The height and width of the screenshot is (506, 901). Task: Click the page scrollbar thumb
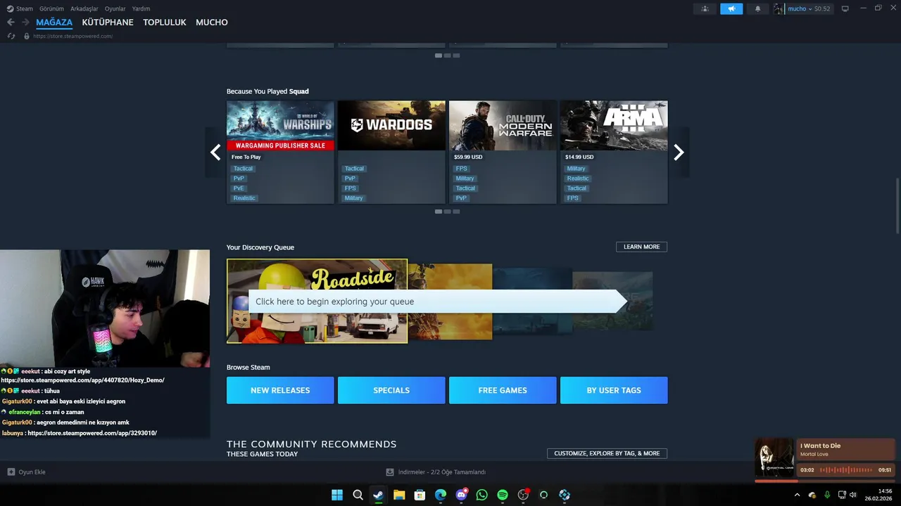[897, 206]
